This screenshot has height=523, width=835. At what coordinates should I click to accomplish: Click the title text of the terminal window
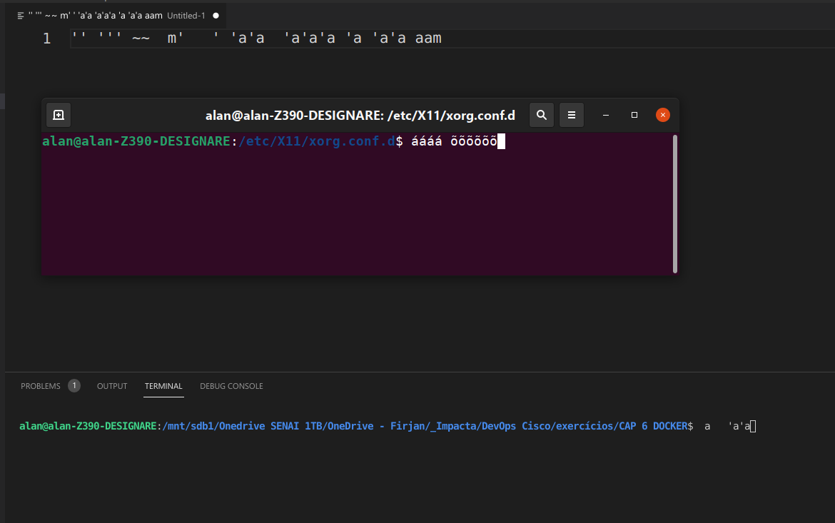tap(360, 116)
